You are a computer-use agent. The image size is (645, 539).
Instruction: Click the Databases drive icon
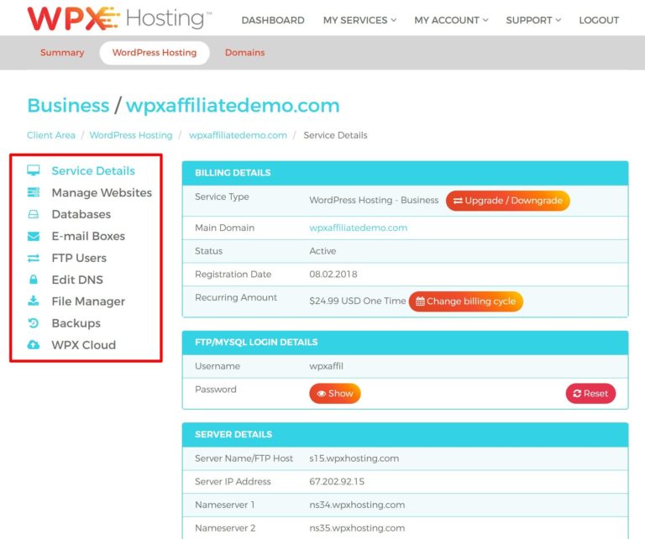(x=34, y=214)
